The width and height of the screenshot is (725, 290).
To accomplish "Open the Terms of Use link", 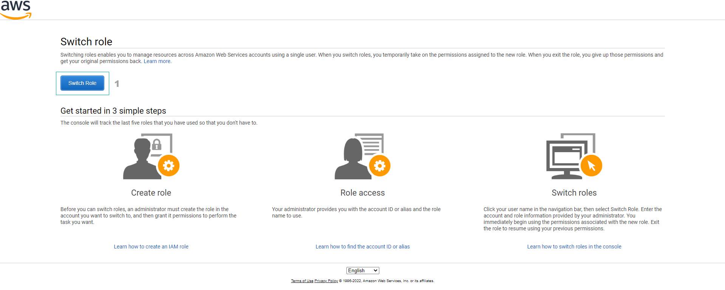I will (302, 281).
